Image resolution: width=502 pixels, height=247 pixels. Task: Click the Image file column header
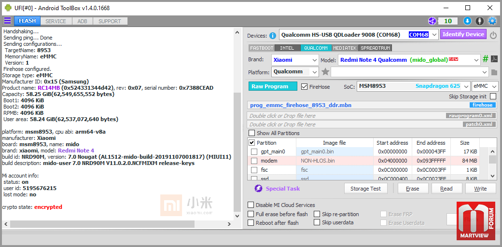(x=335, y=143)
